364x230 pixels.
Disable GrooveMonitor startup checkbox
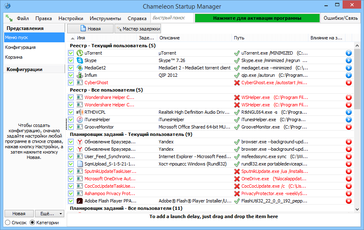click(71, 127)
